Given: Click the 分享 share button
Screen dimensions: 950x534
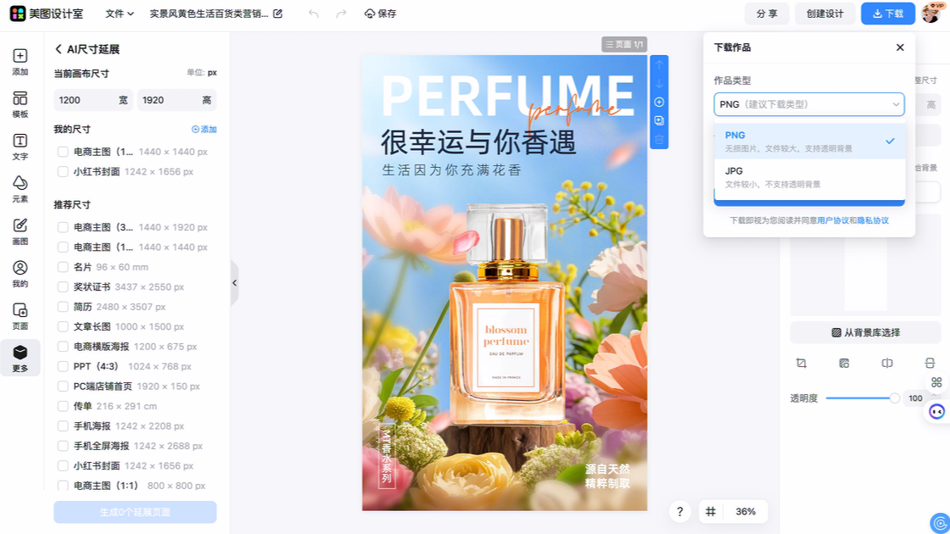Looking at the screenshot, I should click(767, 14).
